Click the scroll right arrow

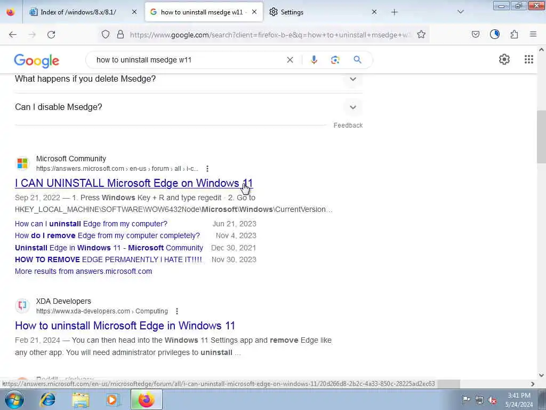click(533, 384)
